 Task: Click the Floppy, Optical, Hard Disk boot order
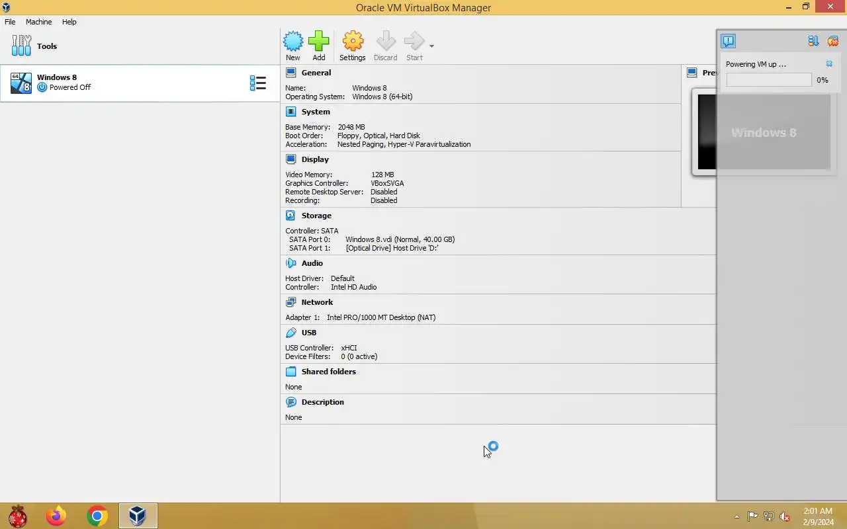click(x=379, y=136)
